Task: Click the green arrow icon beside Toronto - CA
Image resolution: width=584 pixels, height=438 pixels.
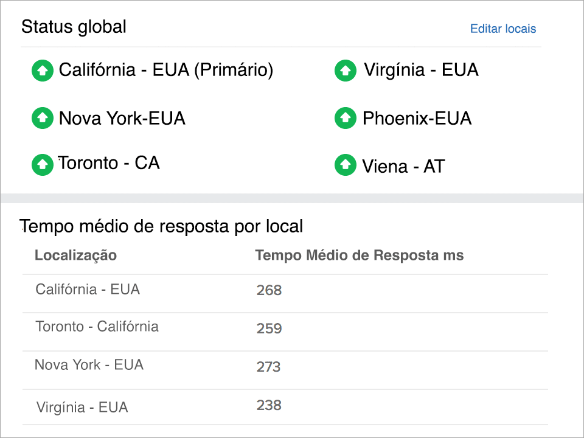Action: (42, 164)
